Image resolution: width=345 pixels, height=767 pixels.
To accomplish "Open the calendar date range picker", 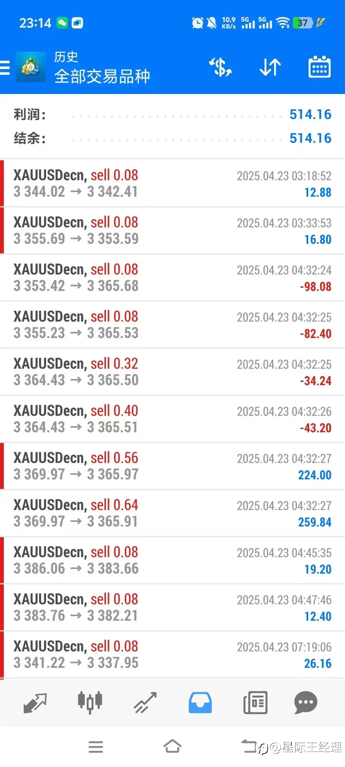I will click(x=319, y=67).
